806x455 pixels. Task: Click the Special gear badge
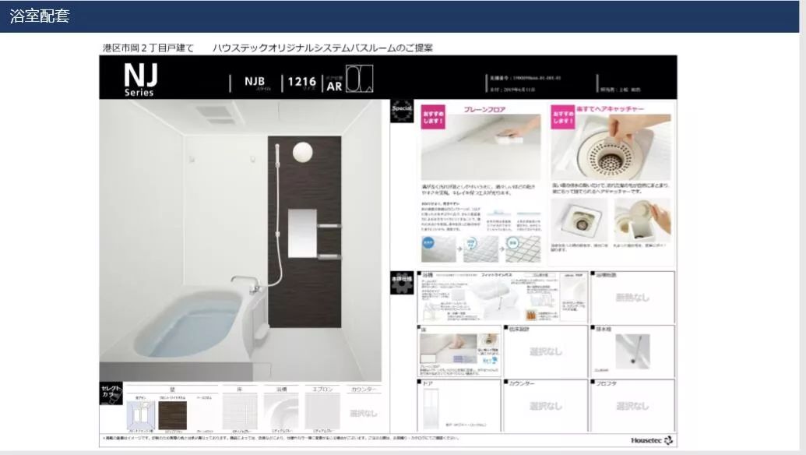click(402, 111)
